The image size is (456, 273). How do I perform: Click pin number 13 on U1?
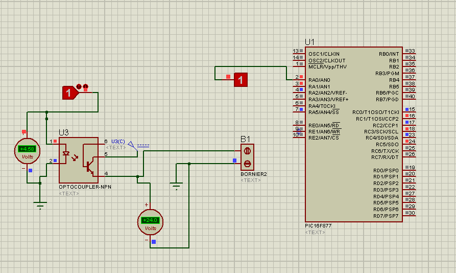tap(296, 51)
